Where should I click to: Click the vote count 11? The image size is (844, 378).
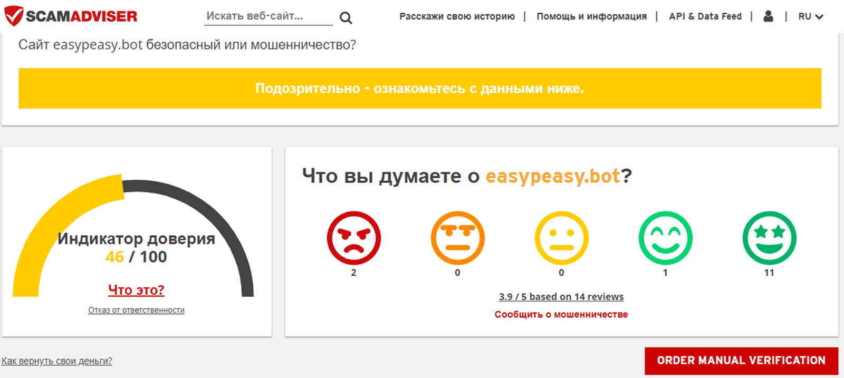(769, 273)
